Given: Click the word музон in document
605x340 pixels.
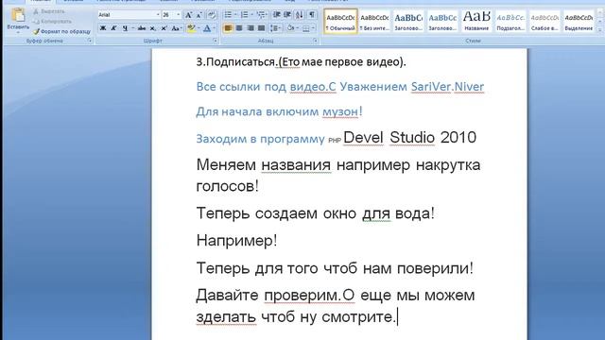Looking at the screenshot, I should point(340,111).
